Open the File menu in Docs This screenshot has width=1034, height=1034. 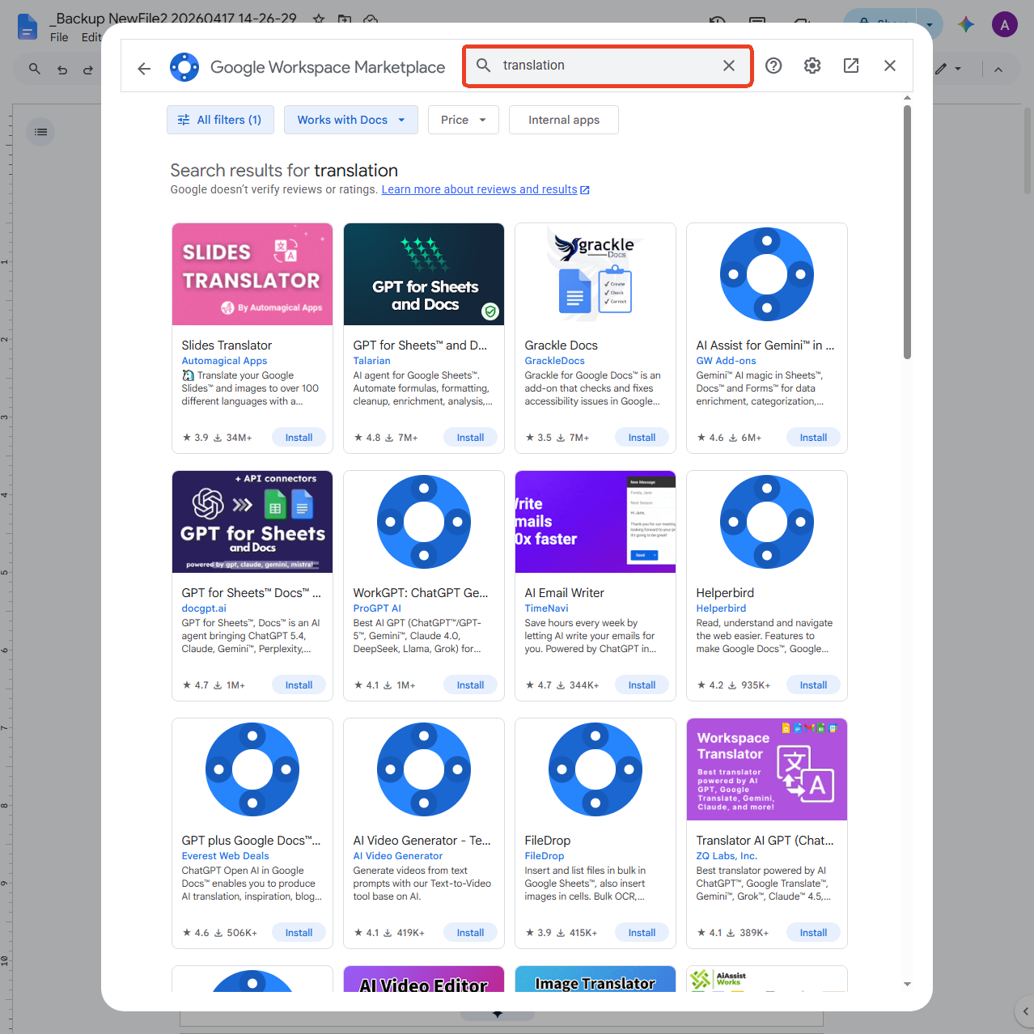pos(59,37)
